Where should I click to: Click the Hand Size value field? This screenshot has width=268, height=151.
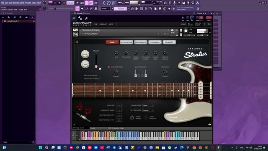119,105
